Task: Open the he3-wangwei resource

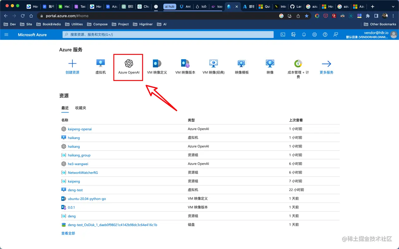Action: click(x=78, y=164)
